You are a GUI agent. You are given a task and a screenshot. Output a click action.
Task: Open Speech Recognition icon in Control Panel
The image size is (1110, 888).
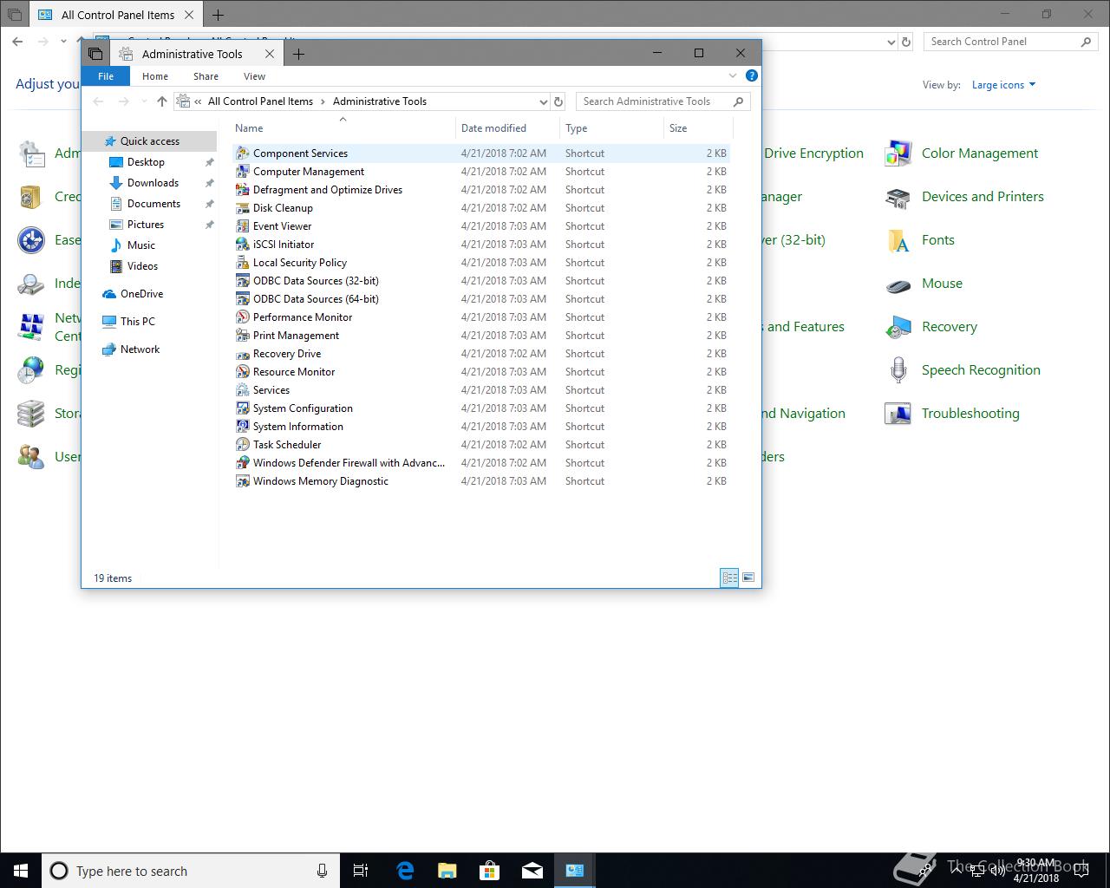898,370
